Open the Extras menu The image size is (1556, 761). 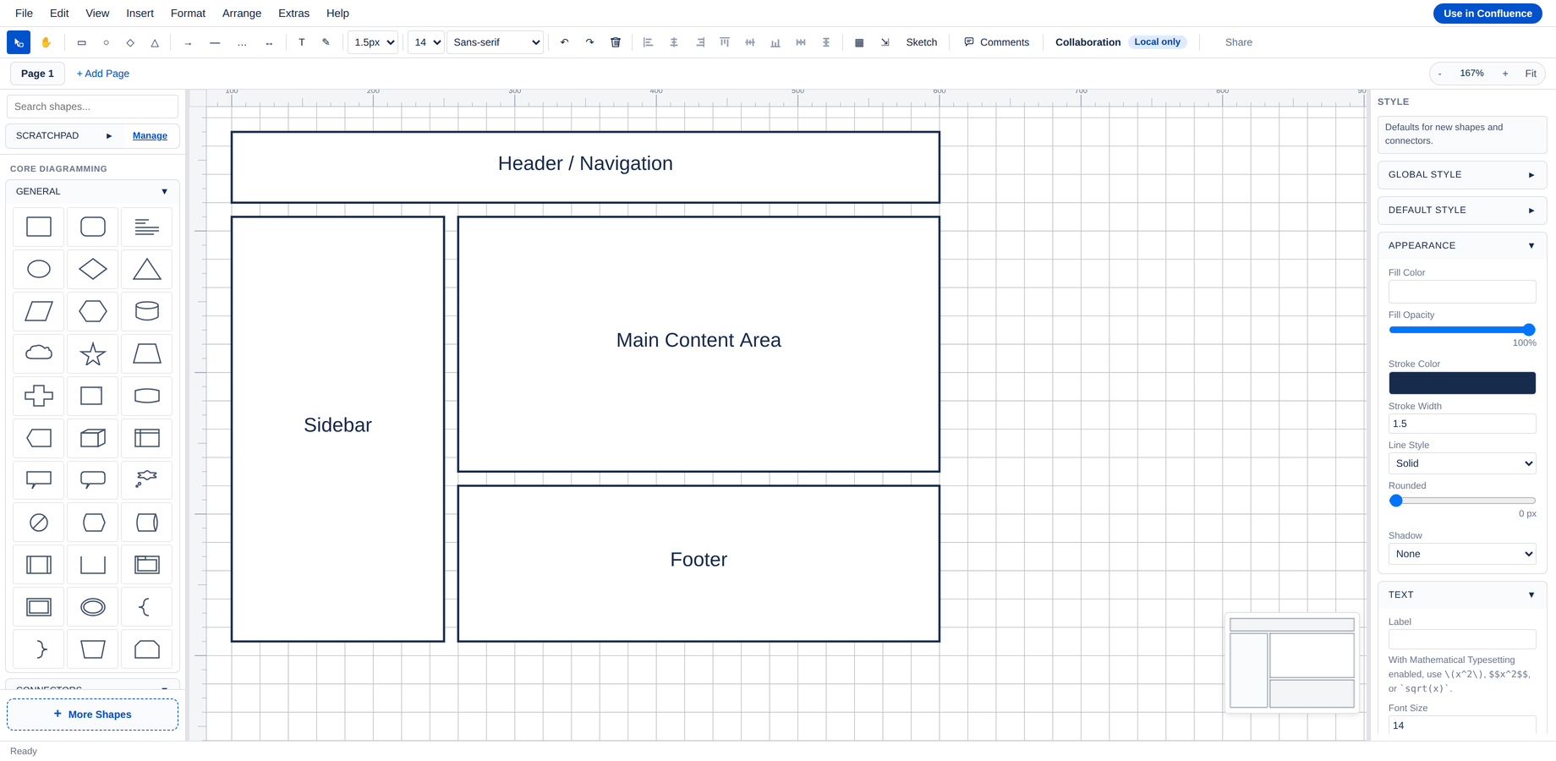[293, 14]
